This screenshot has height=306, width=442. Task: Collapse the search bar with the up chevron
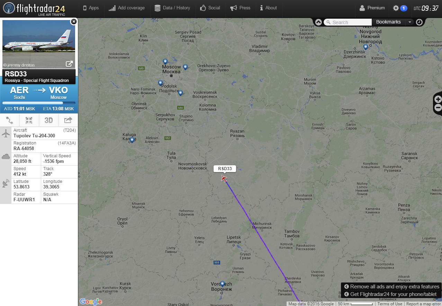click(318, 22)
